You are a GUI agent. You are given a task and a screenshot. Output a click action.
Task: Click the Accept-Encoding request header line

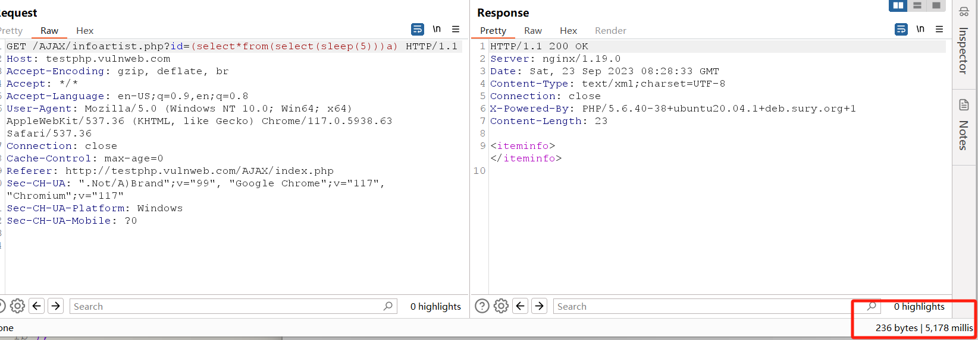point(118,71)
